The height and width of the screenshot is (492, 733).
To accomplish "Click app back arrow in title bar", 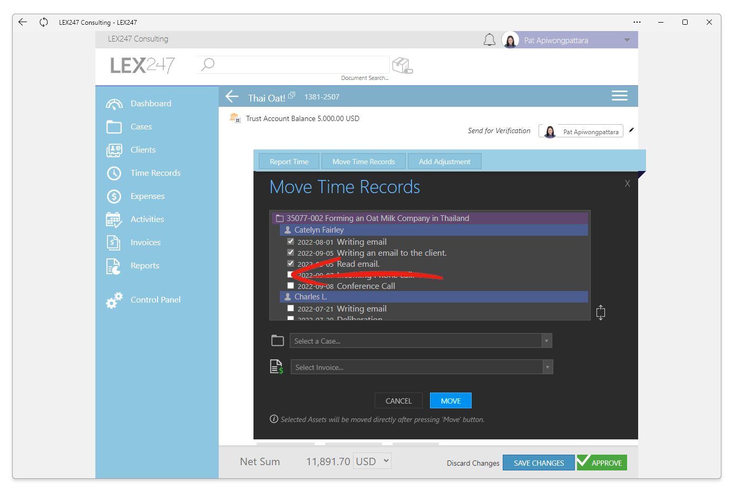I will [x=23, y=22].
